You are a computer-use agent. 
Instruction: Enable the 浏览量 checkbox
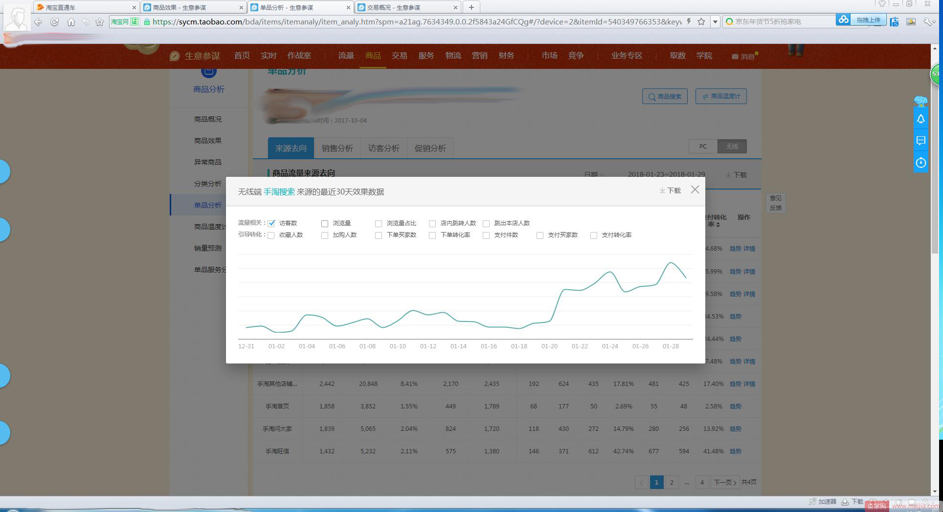pyautogui.click(x=325, y=223)
